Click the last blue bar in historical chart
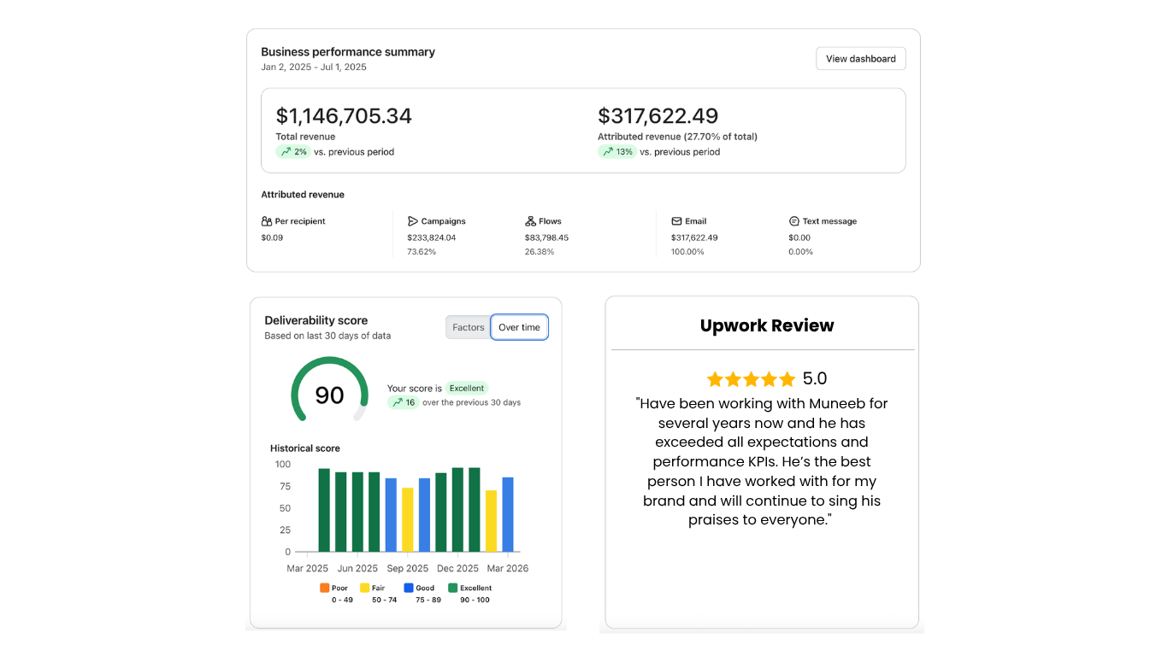 [508, 514]
